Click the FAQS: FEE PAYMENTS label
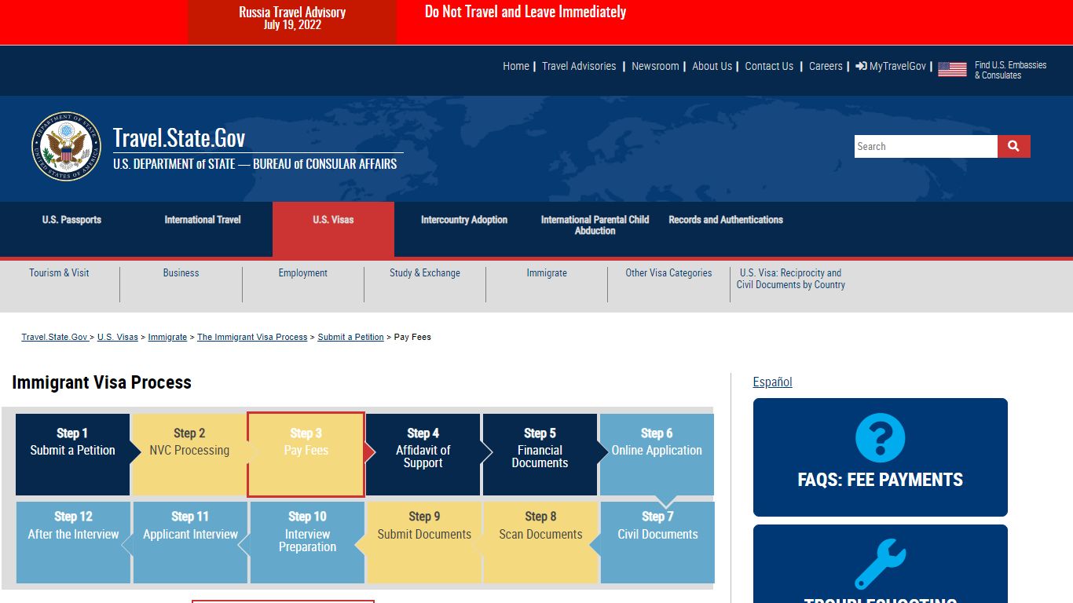Image resolution: width=1073 pixels, height=603 pixels. 880,480
